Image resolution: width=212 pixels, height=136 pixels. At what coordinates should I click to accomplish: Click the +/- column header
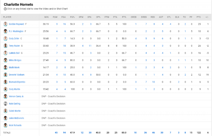pyautogui.click(x=207, y=17)
